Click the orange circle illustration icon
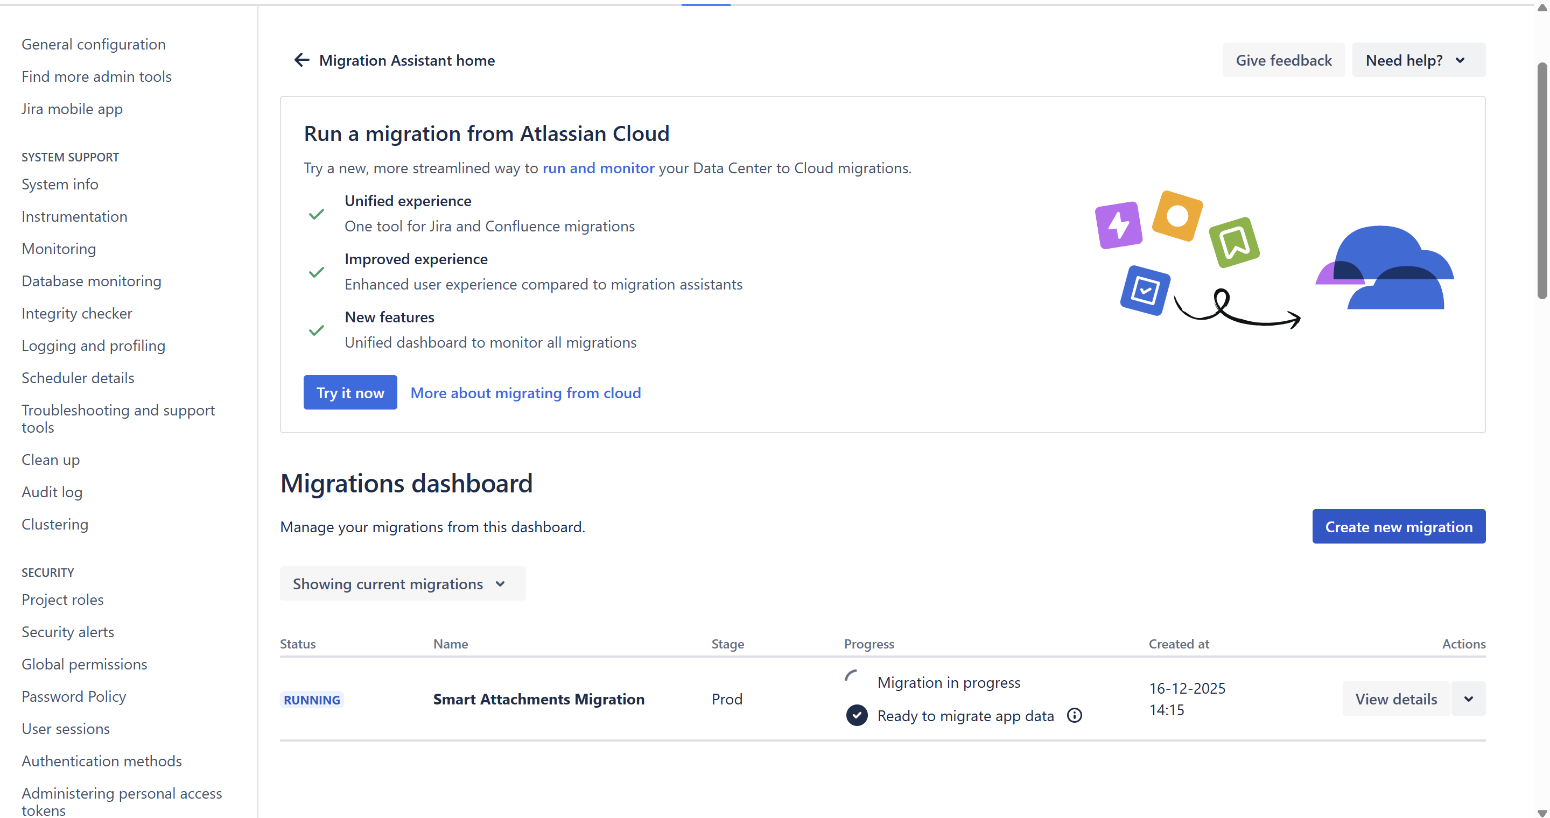The width and height of the screenshot is (1550, 818). point(1177,216)
